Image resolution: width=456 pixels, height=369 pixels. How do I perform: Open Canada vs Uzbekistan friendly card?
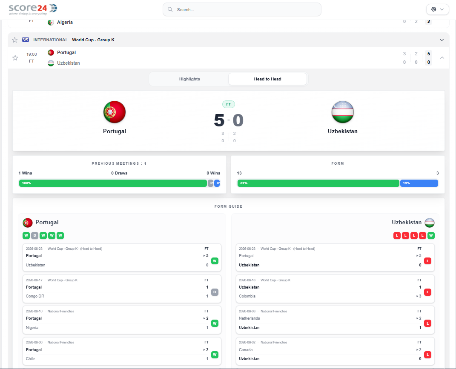[335, 351]
